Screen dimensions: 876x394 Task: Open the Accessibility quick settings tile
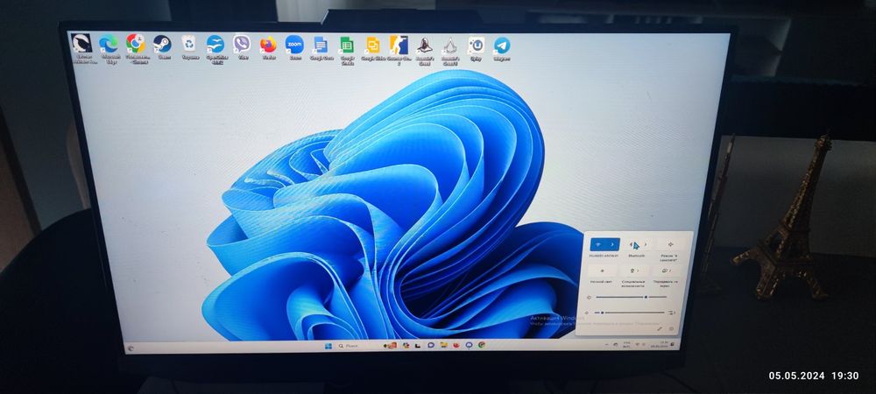[x=634, y=270]
